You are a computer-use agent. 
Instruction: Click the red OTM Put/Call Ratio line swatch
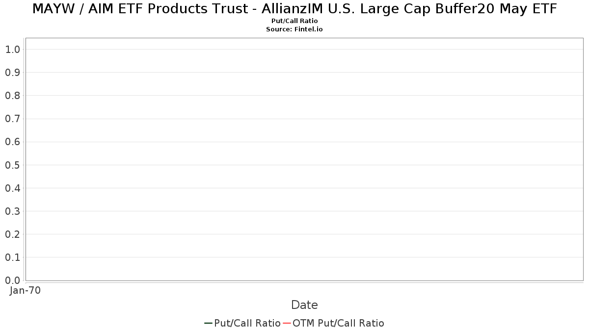(287, 323)
